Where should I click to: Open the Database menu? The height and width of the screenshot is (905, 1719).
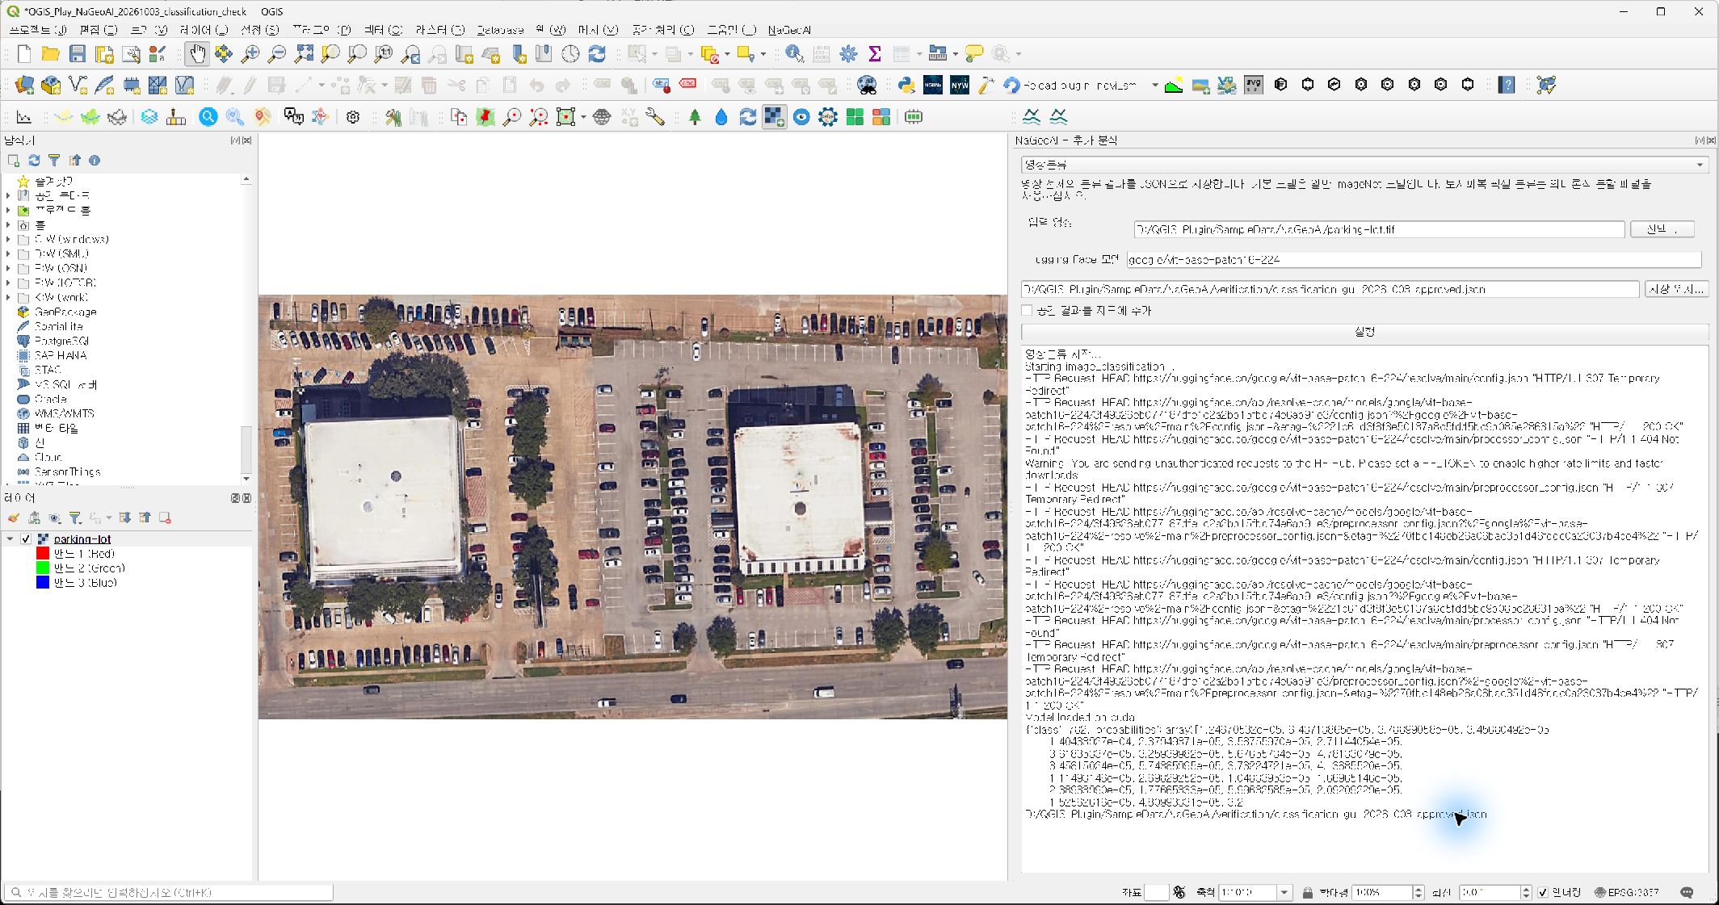(500, 30)
